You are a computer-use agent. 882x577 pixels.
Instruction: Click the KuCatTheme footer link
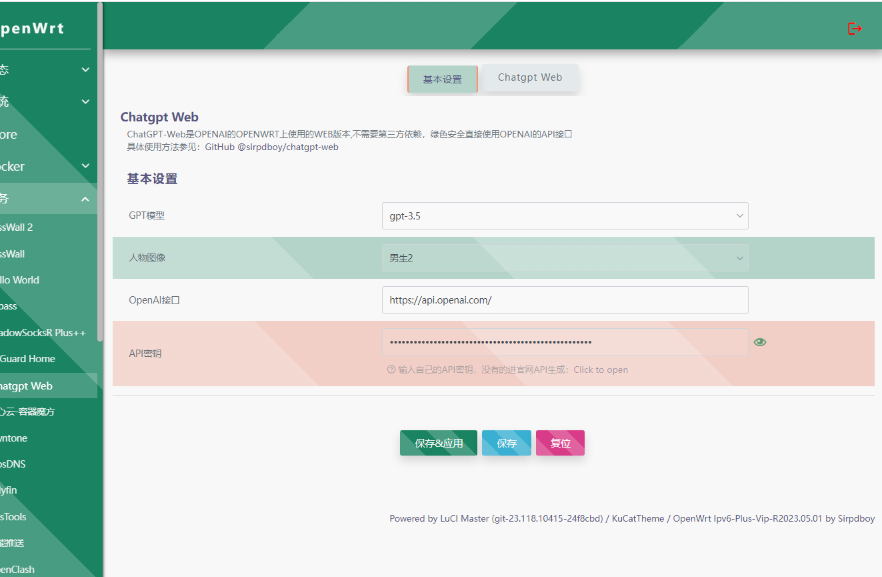coord(638,519)
